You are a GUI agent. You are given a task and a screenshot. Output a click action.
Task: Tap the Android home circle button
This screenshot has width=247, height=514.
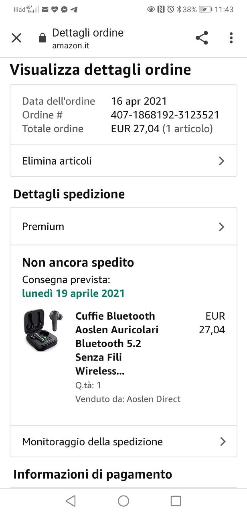(123, 501)
